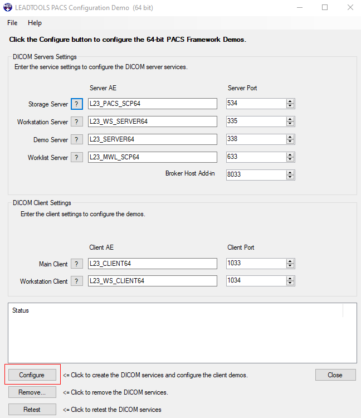The height and width of the screenshot is (418, 361).
Task: Click Worklist Server port field 633
Action: pos(256,157)
